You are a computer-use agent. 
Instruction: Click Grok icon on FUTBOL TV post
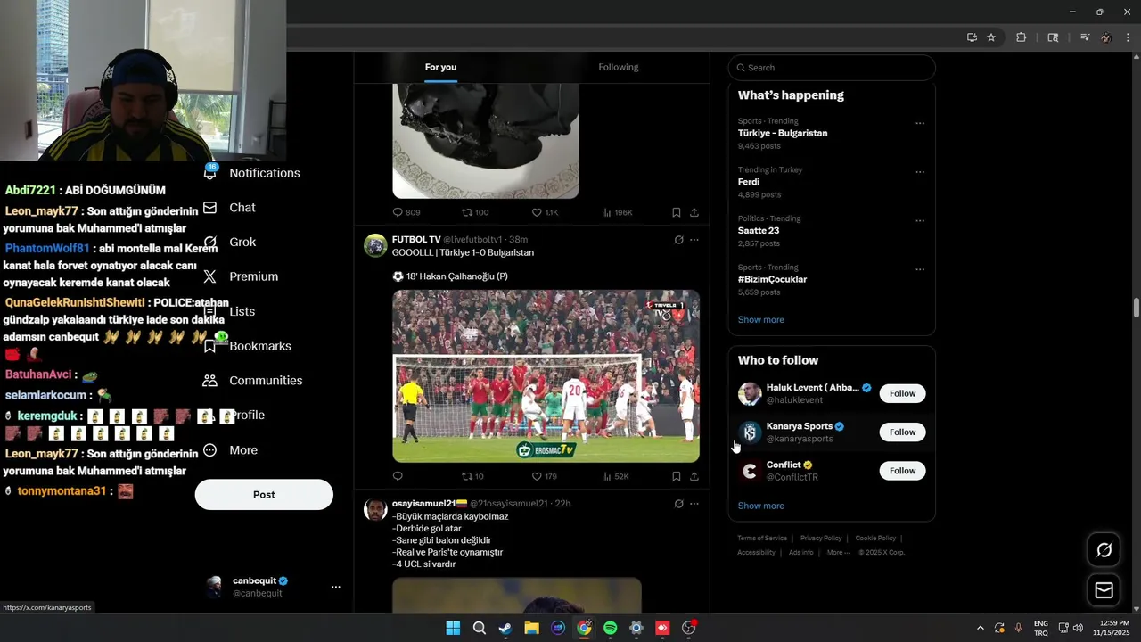pos(678,240)
